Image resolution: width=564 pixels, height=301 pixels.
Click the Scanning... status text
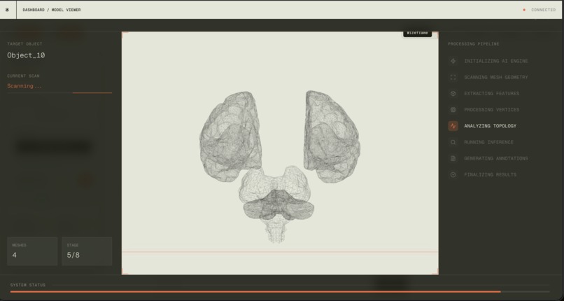point(24,86)
